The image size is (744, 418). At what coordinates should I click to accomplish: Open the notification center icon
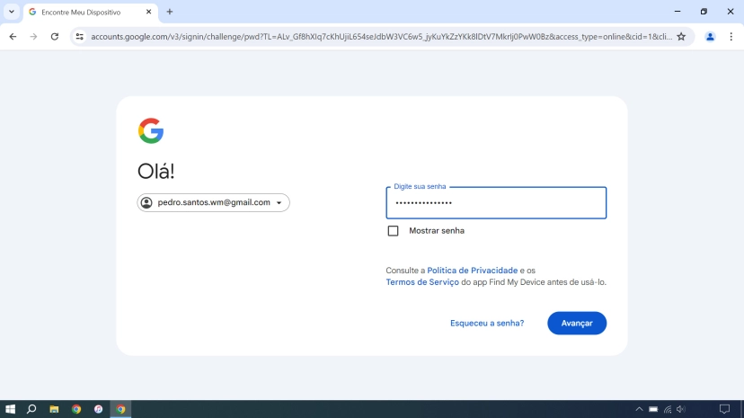pyautogui.click(x=724, y=409)
